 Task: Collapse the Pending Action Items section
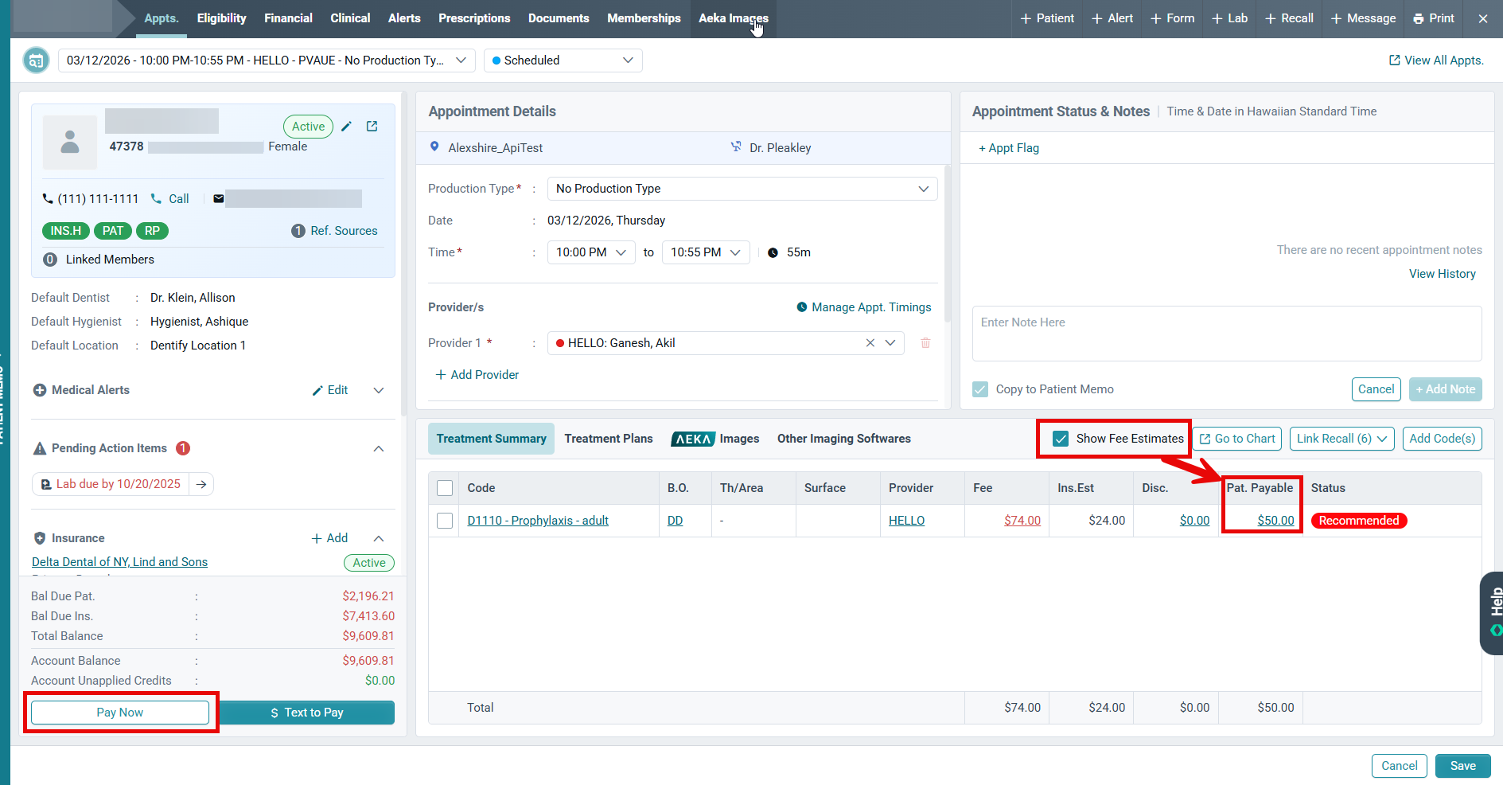(x=379, y=449)
